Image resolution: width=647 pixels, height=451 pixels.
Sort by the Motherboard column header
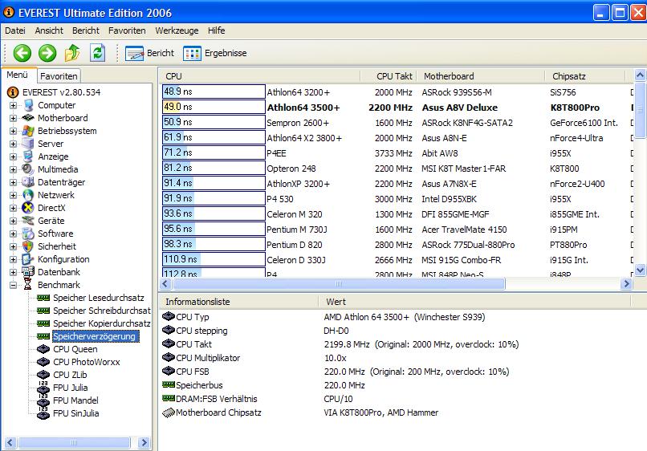480,76
